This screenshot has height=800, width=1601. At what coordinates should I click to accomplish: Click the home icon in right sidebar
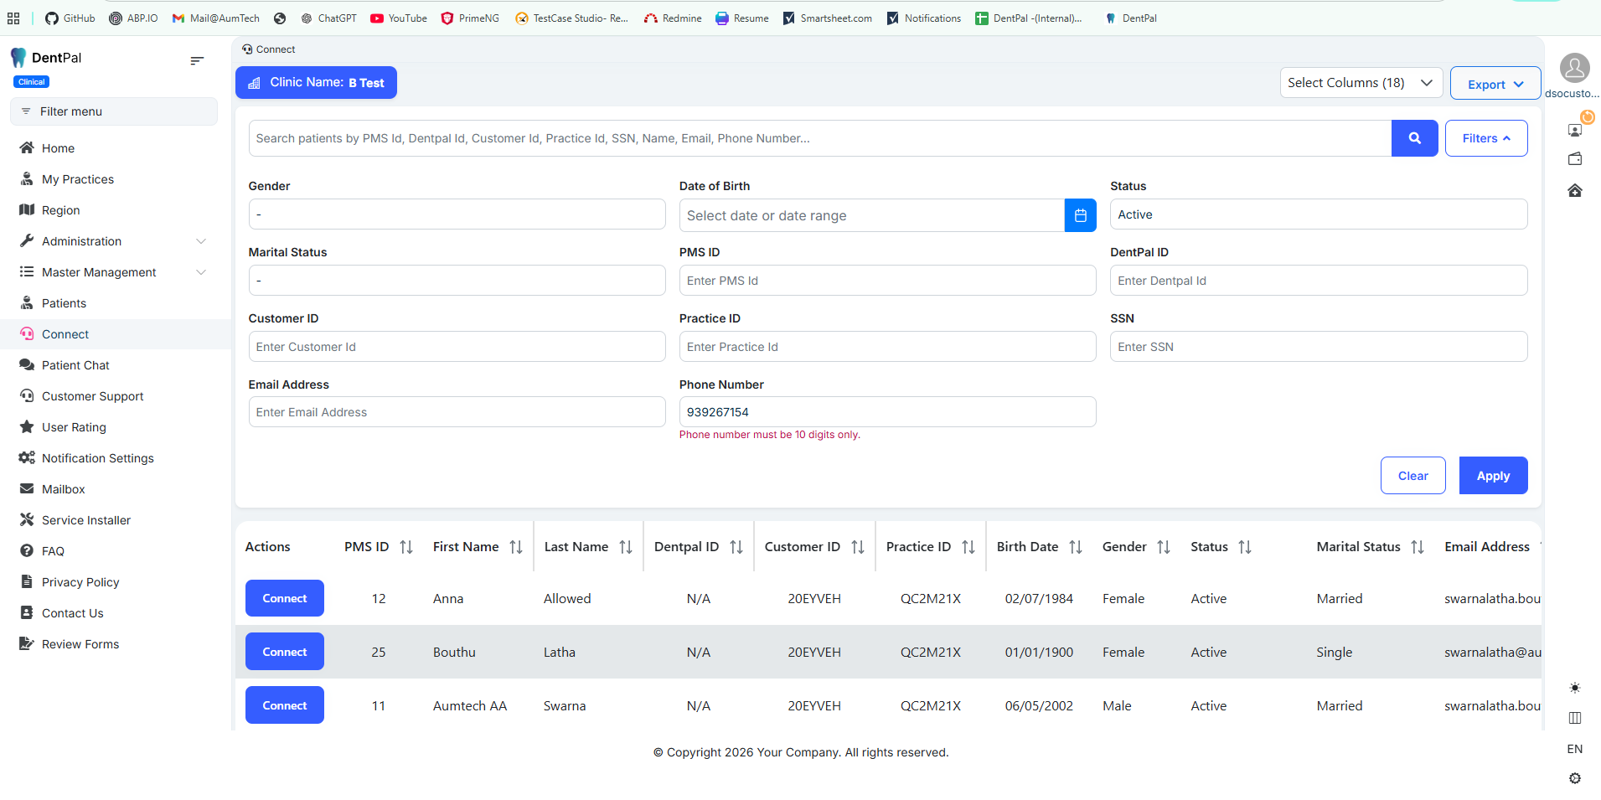point(1574,191)
